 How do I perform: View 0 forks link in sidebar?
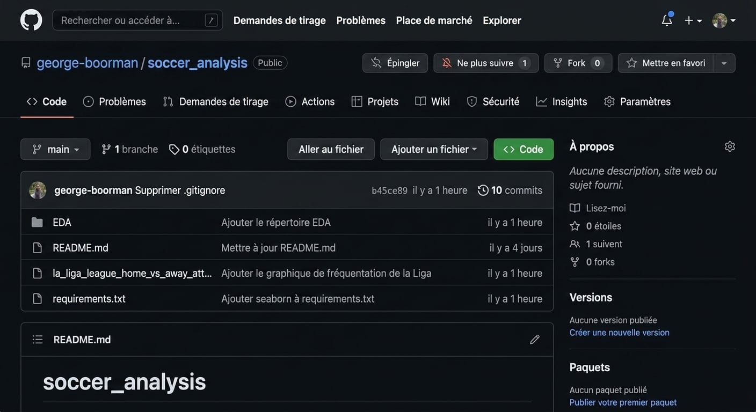click(592, 262)
